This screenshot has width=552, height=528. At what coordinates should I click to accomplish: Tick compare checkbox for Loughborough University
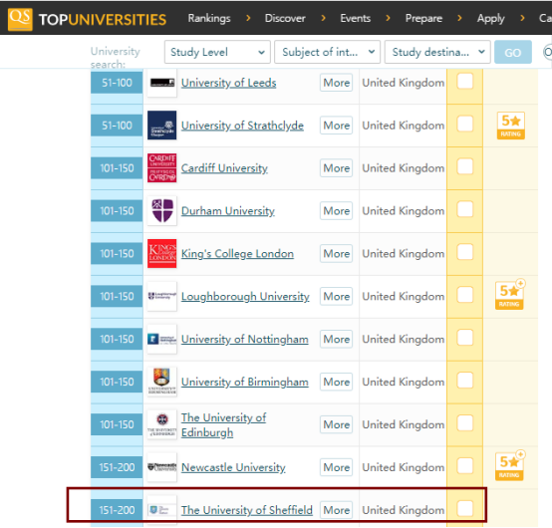point(465,295)
